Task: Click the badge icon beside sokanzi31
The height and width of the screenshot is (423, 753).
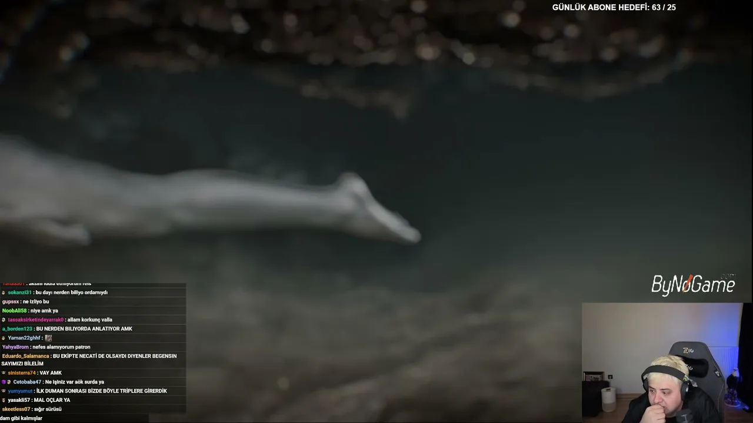Action: 4,293
